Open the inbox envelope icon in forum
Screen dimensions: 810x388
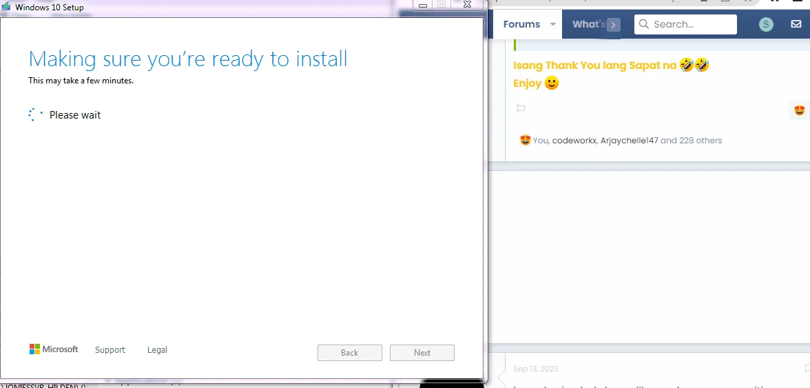pos(796,24)
